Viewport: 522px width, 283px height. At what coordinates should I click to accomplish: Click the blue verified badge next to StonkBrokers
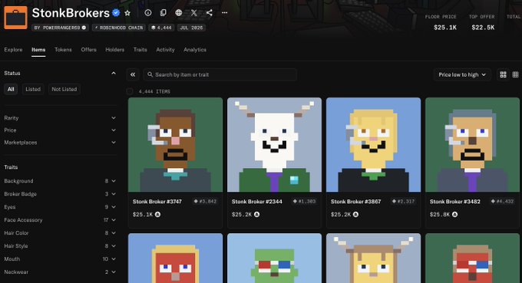[116, 12]
